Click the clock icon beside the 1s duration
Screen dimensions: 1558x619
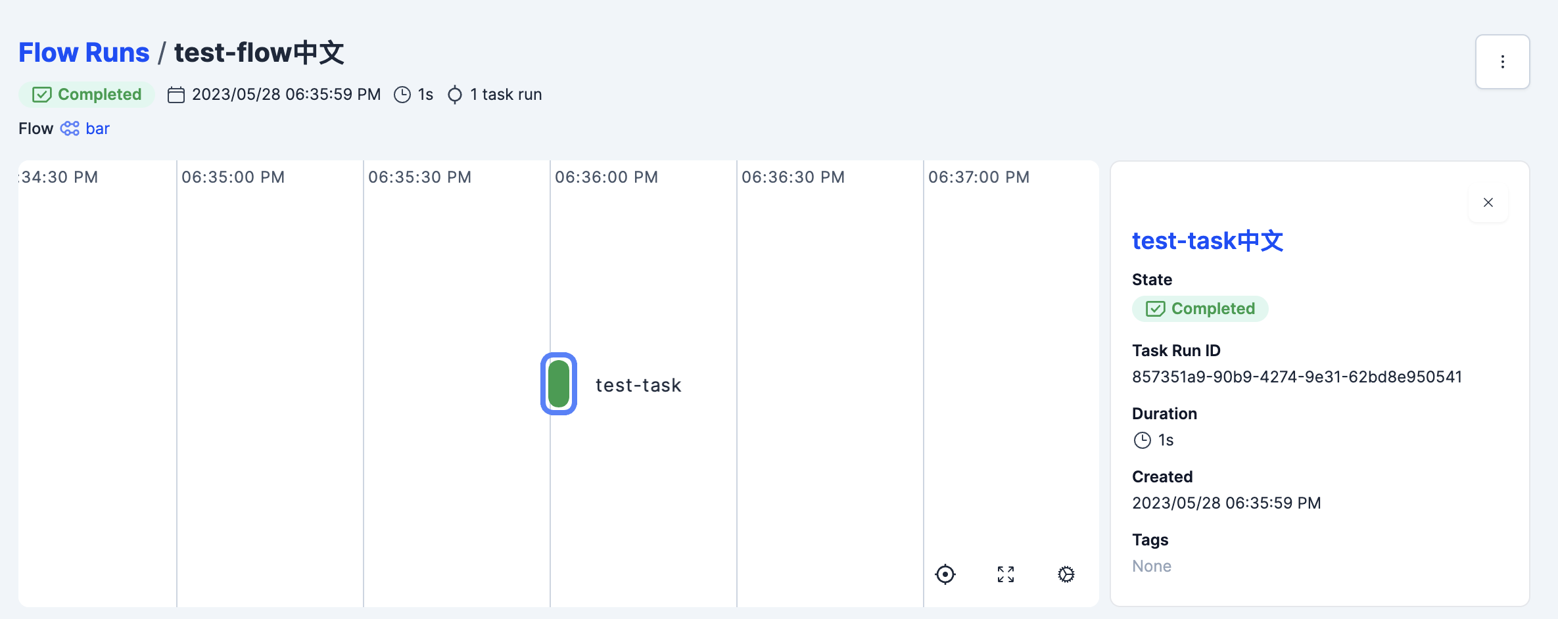coord(402,94)
